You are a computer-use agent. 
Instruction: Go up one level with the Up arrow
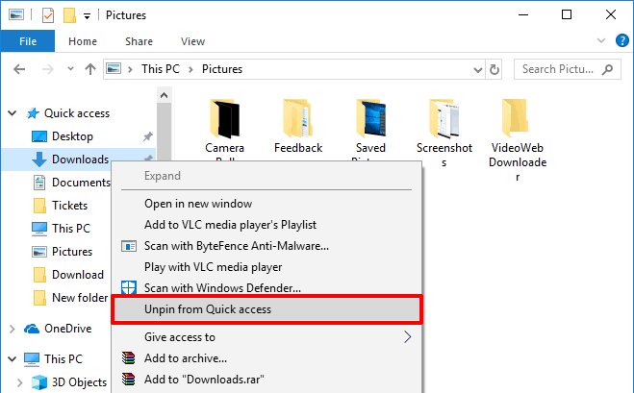pyautogui.click(x=89, y=69)
